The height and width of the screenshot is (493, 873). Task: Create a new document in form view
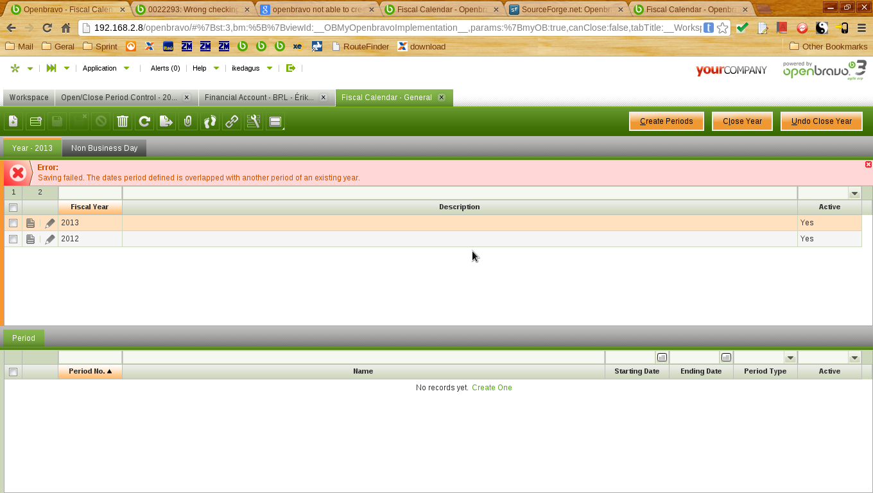(13, 121)
